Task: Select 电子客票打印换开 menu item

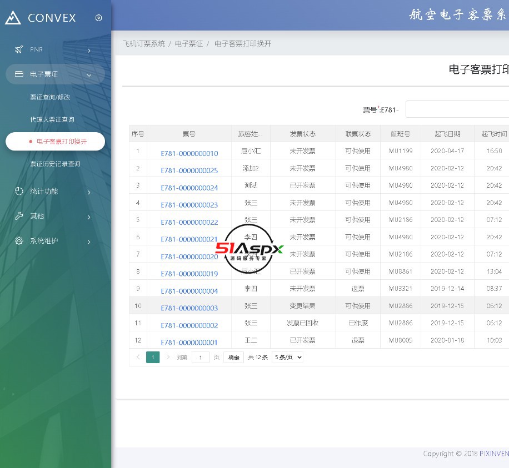Action: (55, 142)
